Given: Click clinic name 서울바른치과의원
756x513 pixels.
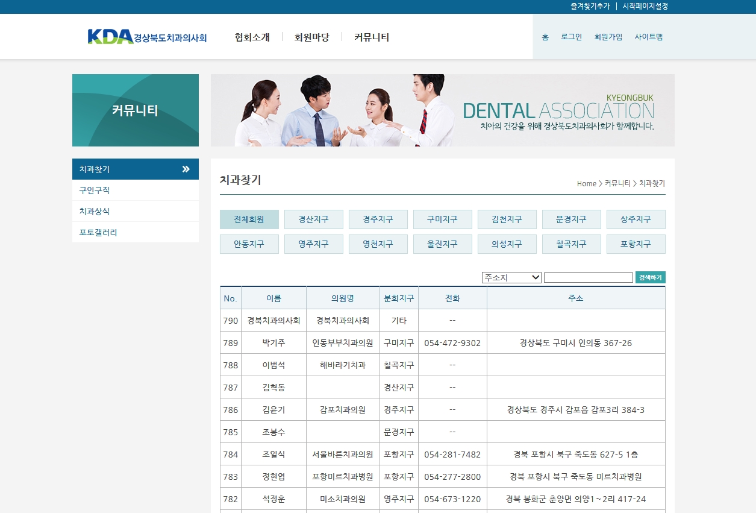Looking at the screenshot, I should [x=343, y=455].
